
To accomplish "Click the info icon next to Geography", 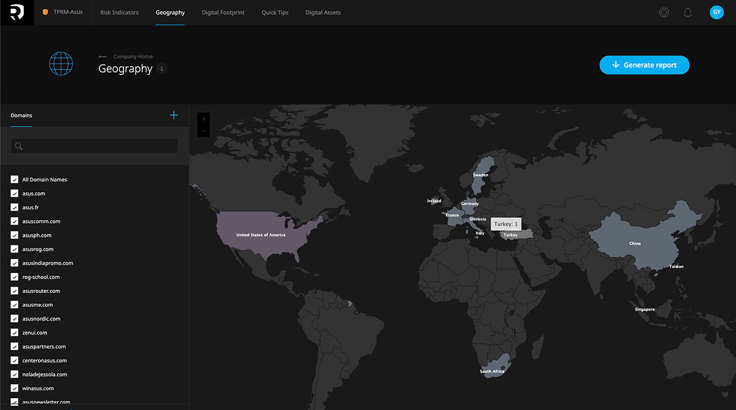I will pyautogui.click(x=162, y=69).
